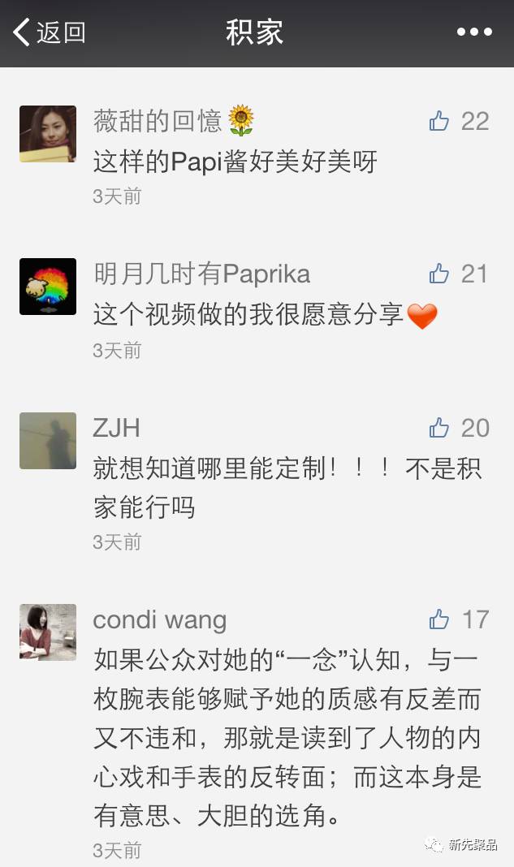This screenshot has width=514, height=867.
Task: Select the comment about 这个视频做的我很愿意分享
Action: tap(265, 315)
